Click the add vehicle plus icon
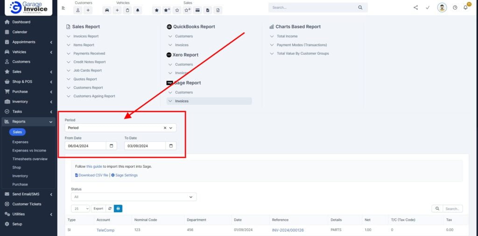This screenshot has height=236, width=478. tap(117, 10)
